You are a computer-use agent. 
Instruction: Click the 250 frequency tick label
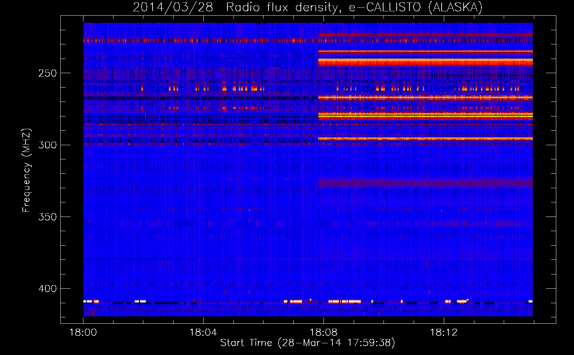[x=48, y=73]
